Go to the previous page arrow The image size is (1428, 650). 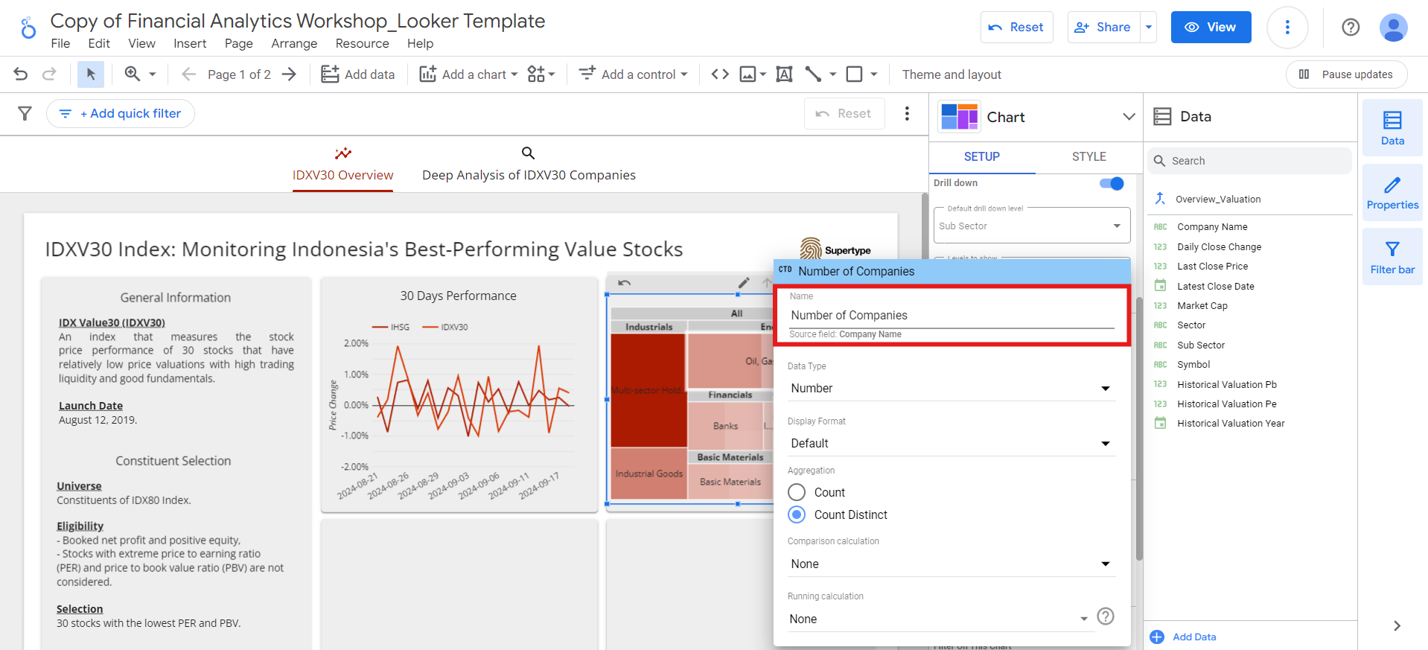tap(189, 74)
